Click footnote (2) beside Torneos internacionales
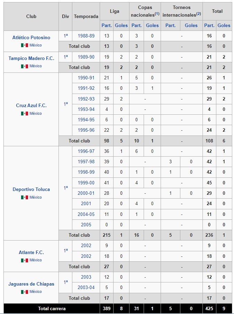The width and height of the screenshot is (234, 314). pyautogui.click(x=198, y=14)
